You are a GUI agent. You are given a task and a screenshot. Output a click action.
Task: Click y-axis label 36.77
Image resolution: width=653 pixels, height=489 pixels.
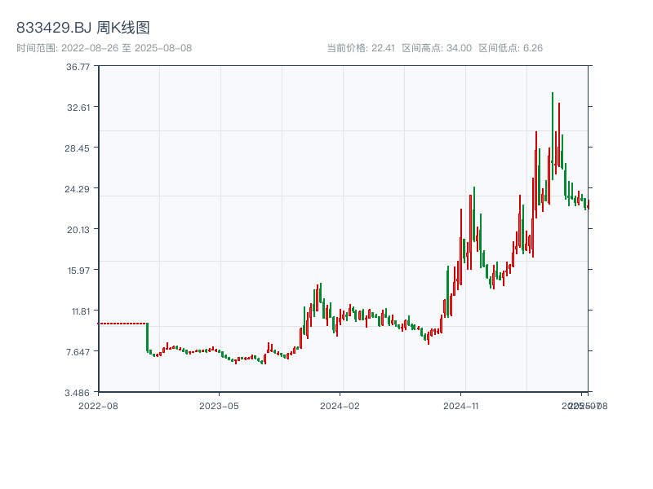point(78,67)
